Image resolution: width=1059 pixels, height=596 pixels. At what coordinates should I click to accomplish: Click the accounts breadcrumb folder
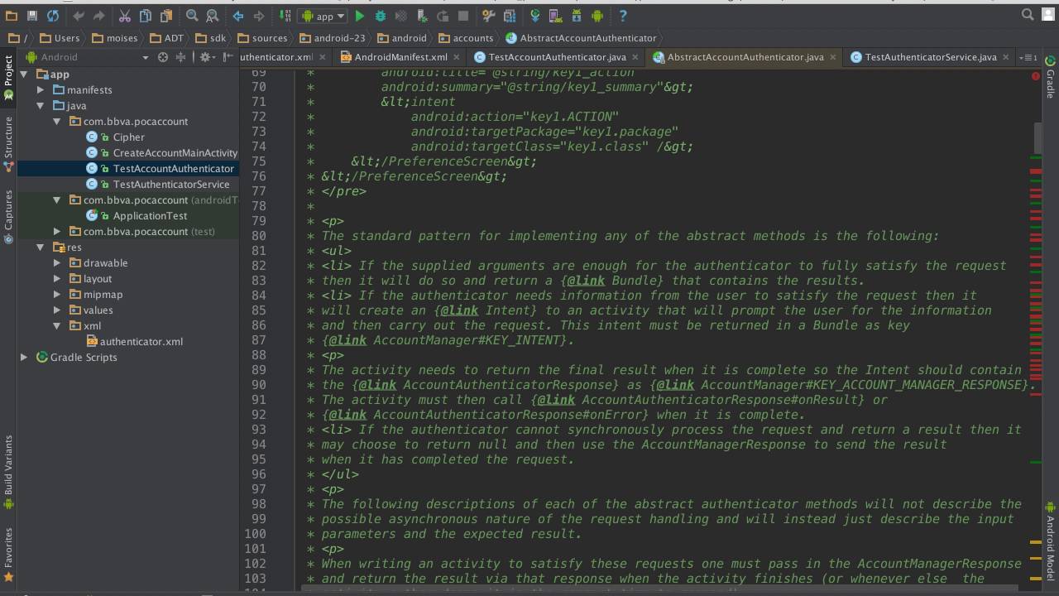466,38
